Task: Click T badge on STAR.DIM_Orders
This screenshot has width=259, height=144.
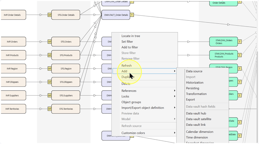Action: click(x=239, y=42)
